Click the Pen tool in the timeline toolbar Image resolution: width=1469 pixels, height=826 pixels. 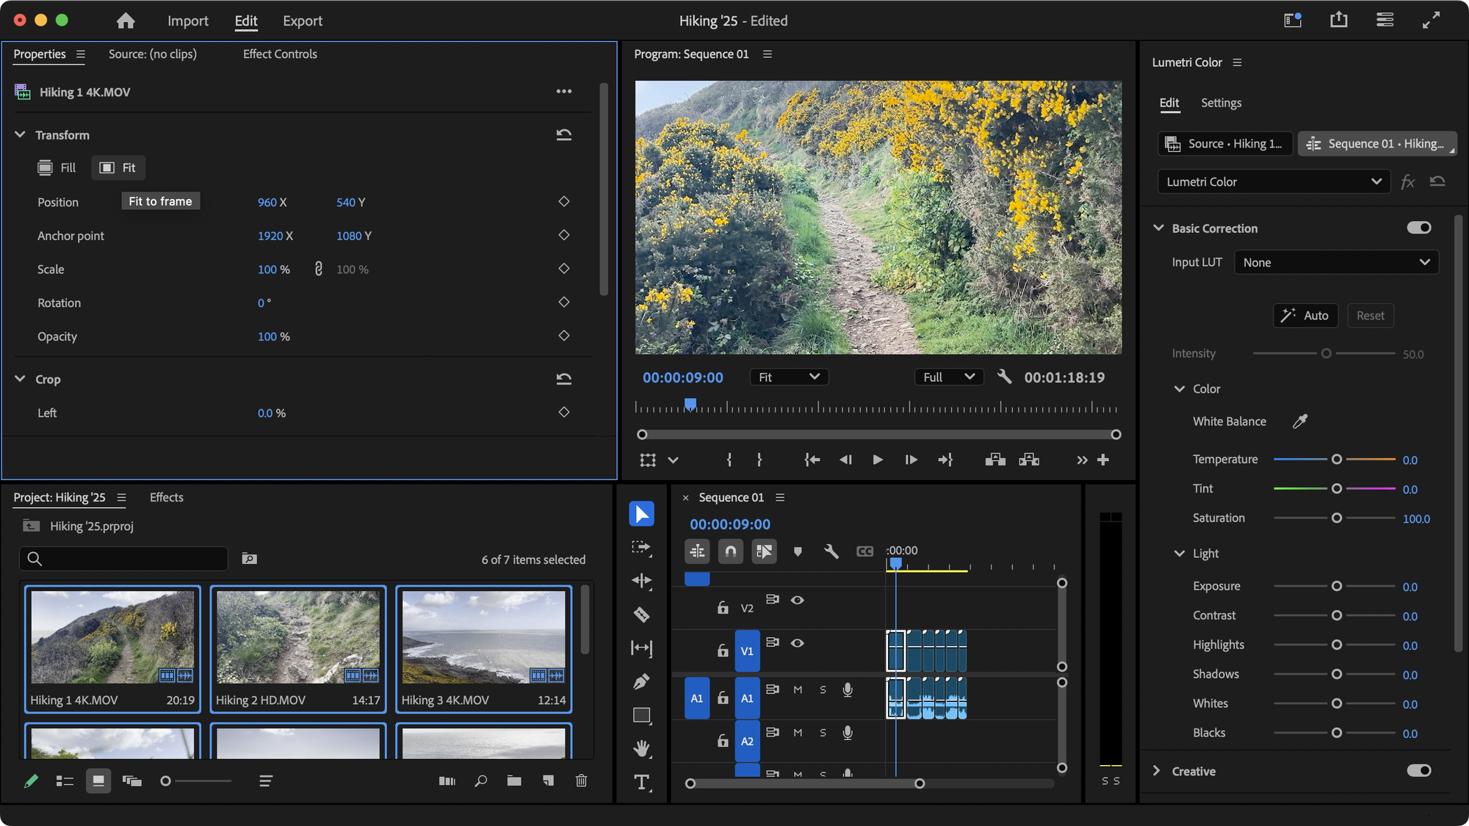click(640, 681)
